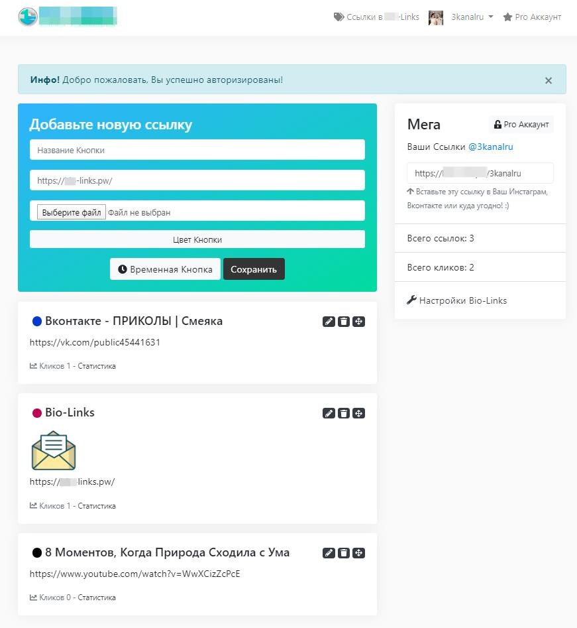
Task: Delete the 8 Моментов YouTube link
Action: [x=344, y=553]
